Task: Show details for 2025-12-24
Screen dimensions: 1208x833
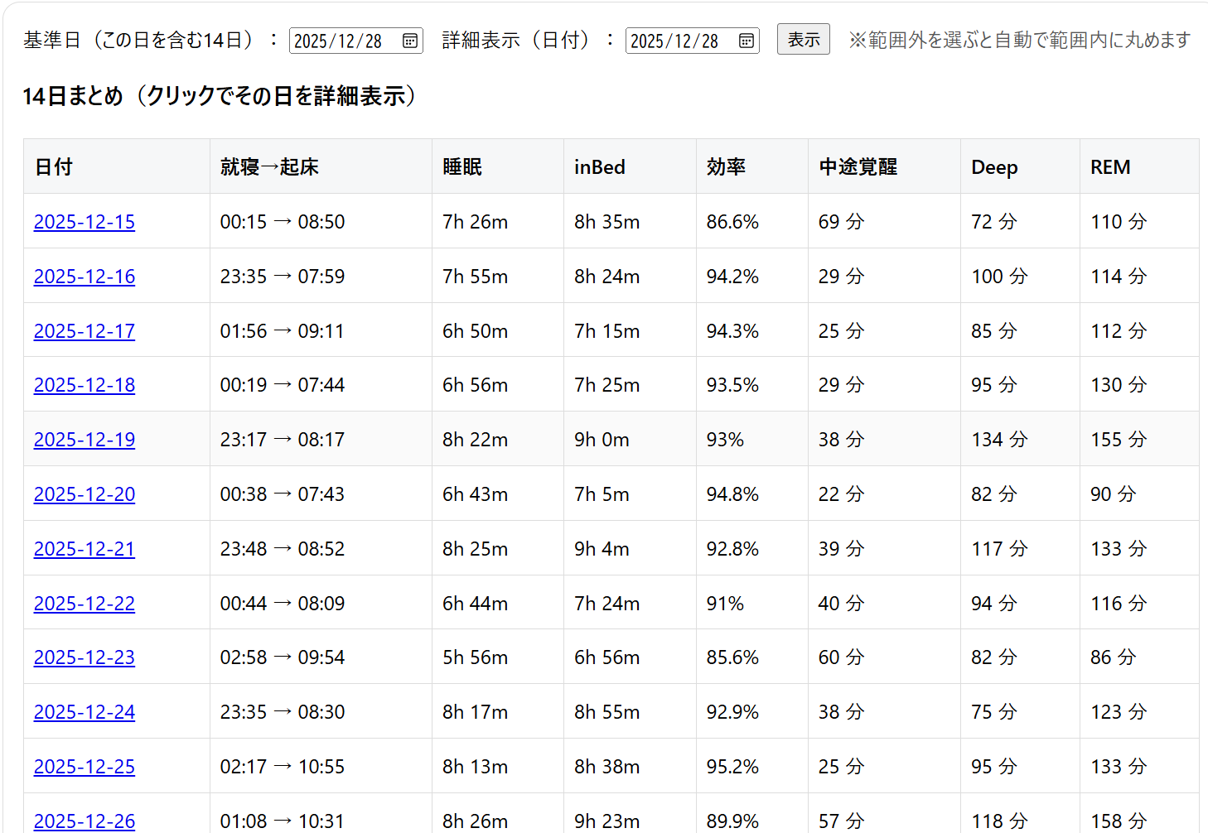Action: pyautogui.click(x=85, y=712)
